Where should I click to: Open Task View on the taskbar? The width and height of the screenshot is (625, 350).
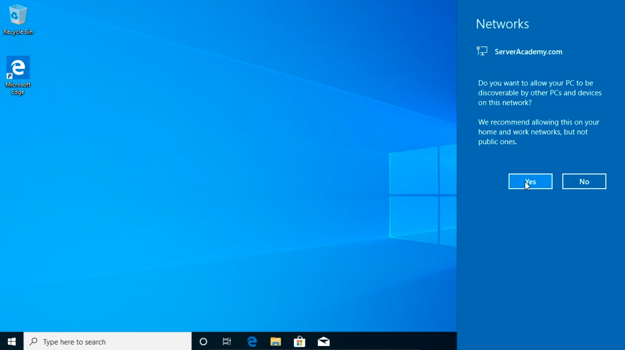coord(227,341)
